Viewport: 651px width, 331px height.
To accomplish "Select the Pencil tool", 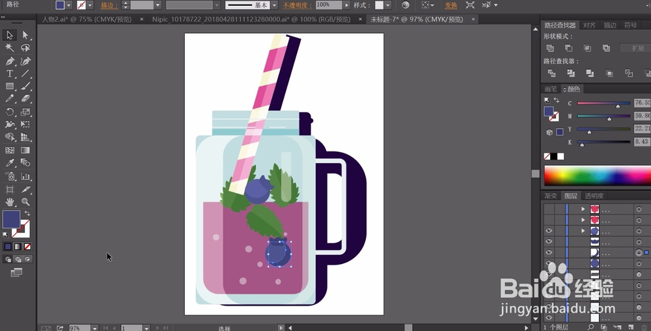I will point(10,99).
